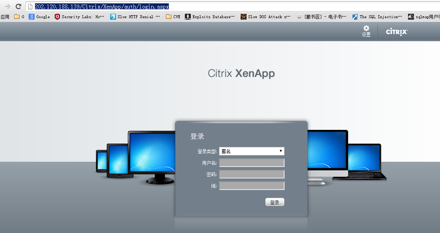440x233 pixels.
Task: Click the 用户名 username field
Action: 252,163
